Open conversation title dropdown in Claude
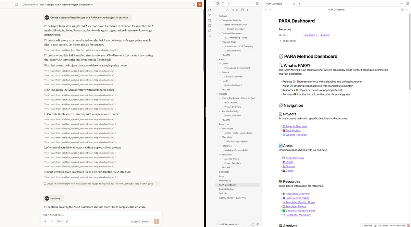 point(70,4)
